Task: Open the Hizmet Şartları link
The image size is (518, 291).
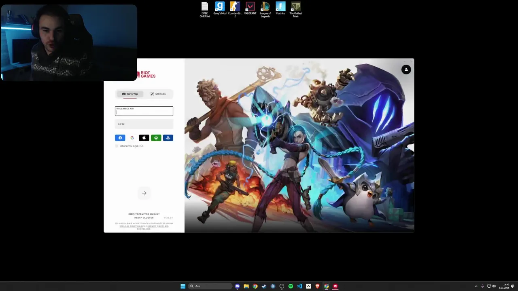Action: pos(158,226)
